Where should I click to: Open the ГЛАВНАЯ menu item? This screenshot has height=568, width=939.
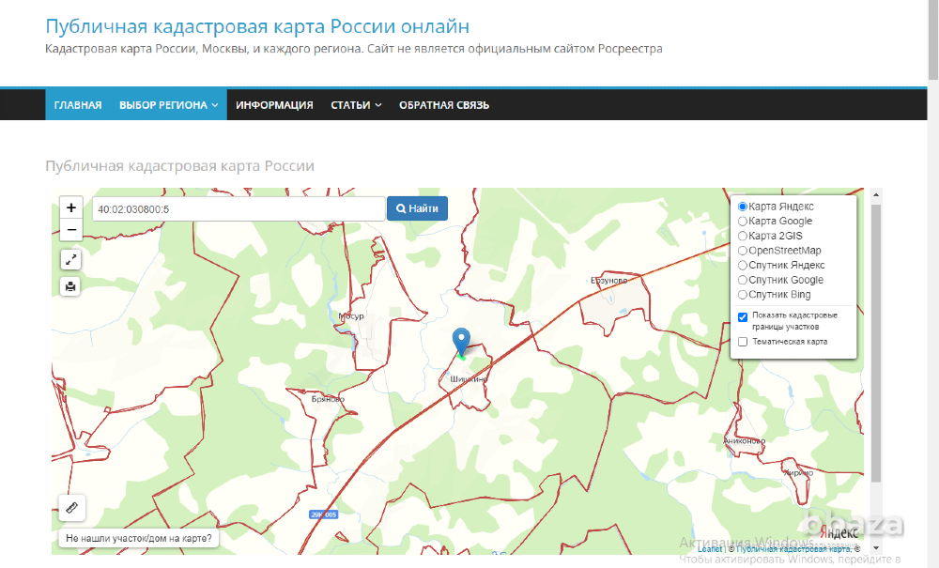pyautogui.click(x=77, y=104)
